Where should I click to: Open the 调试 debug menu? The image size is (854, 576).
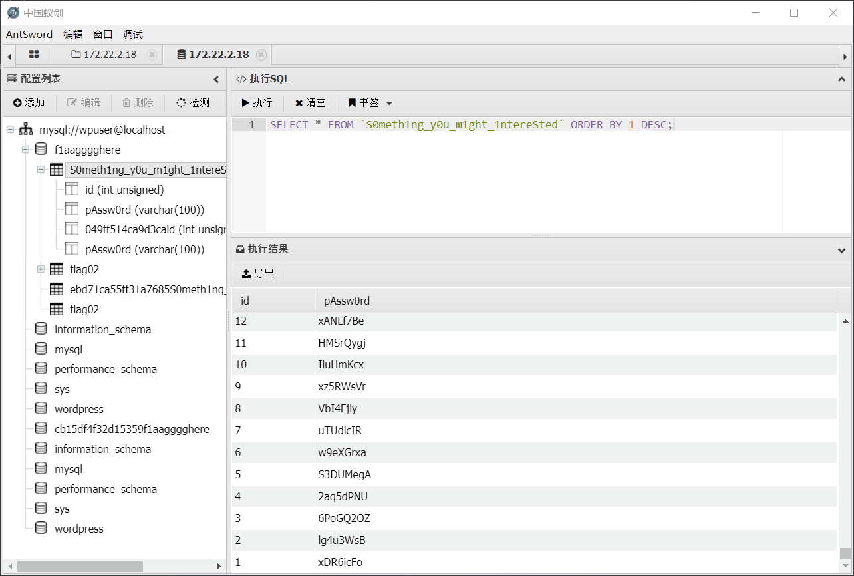[x=133, y=34]
